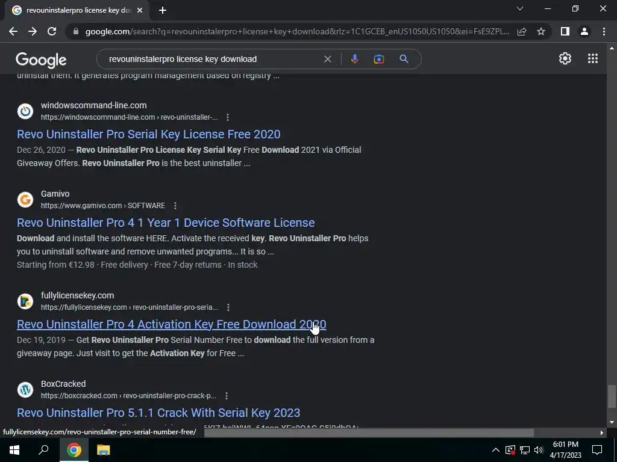Start search by voice
The width and height of the screenshot is (617, 462).
pos(354,59)
